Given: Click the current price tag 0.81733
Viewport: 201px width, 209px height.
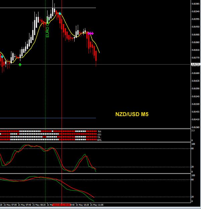Looking at the screenshot, I should pyautogui.click(x=196, y=64).
